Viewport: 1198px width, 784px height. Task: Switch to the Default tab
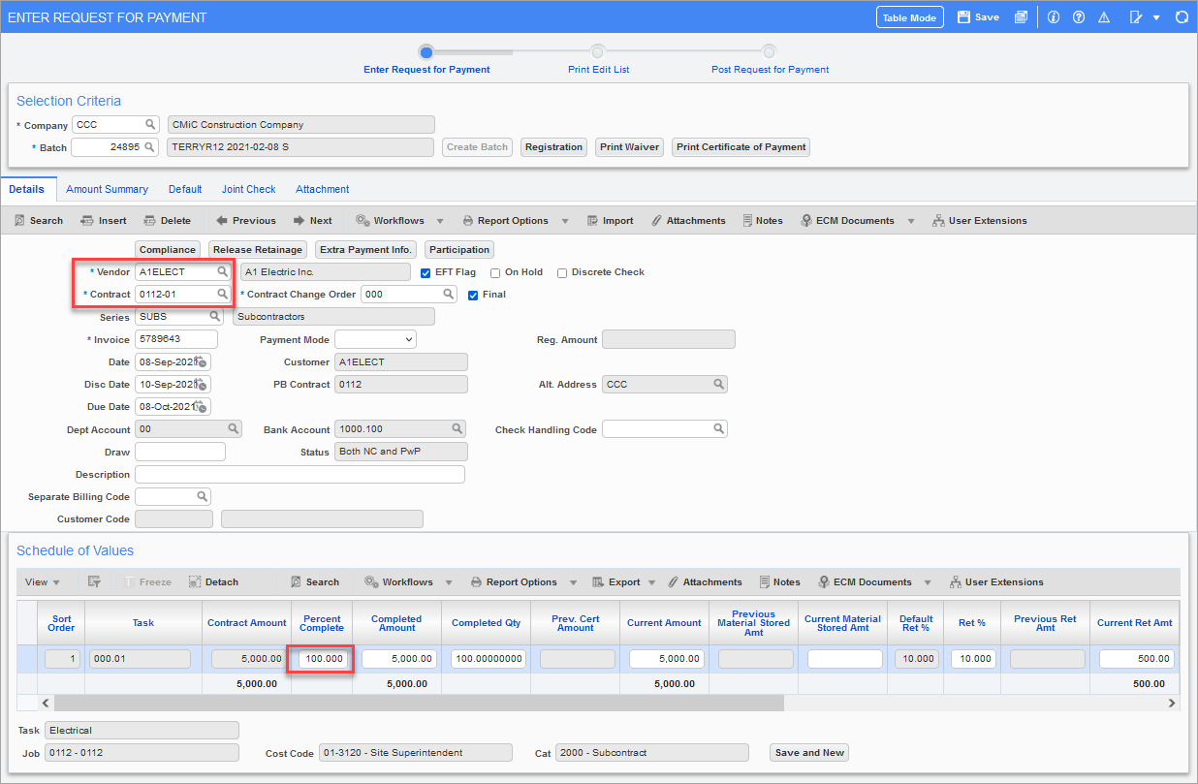coord(185,189)
